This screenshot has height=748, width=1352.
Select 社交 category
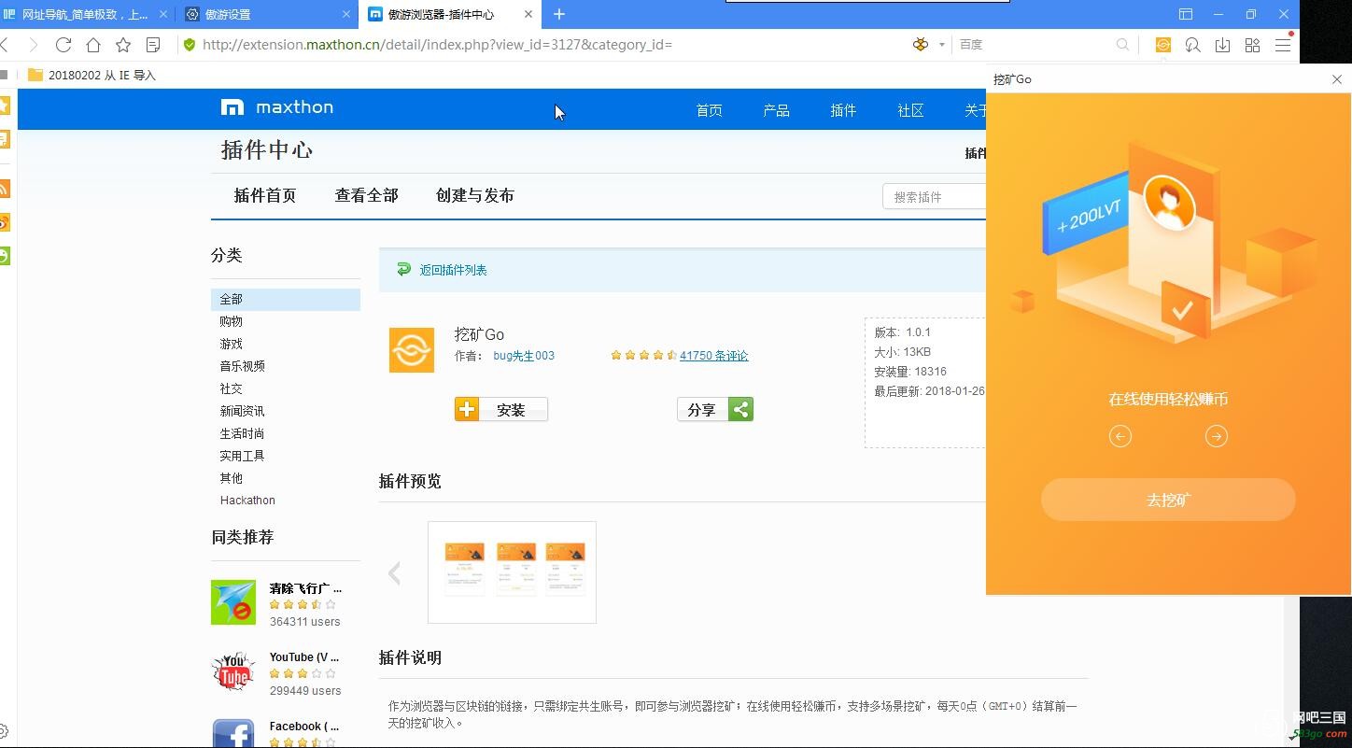point(231,388)
